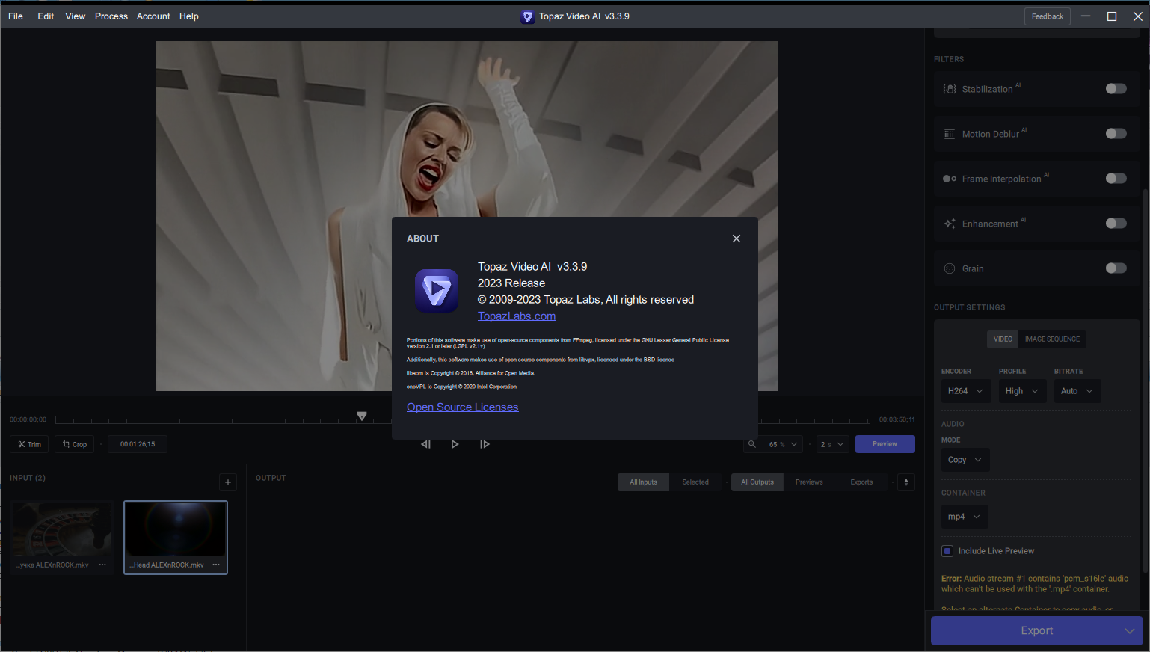1150x652 pixels.
Task: Select the All Inputs filter tab
Action: (643, 482)
